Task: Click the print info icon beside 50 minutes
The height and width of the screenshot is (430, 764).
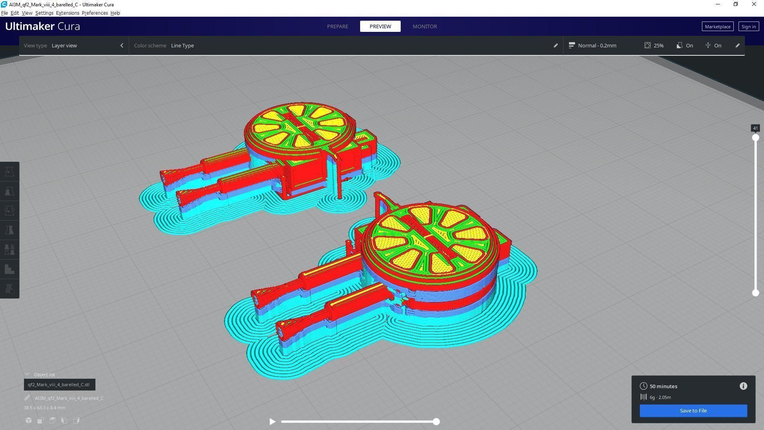Action: coord(743,386)
